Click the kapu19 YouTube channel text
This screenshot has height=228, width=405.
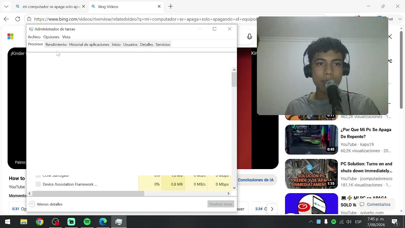[367, 144]
